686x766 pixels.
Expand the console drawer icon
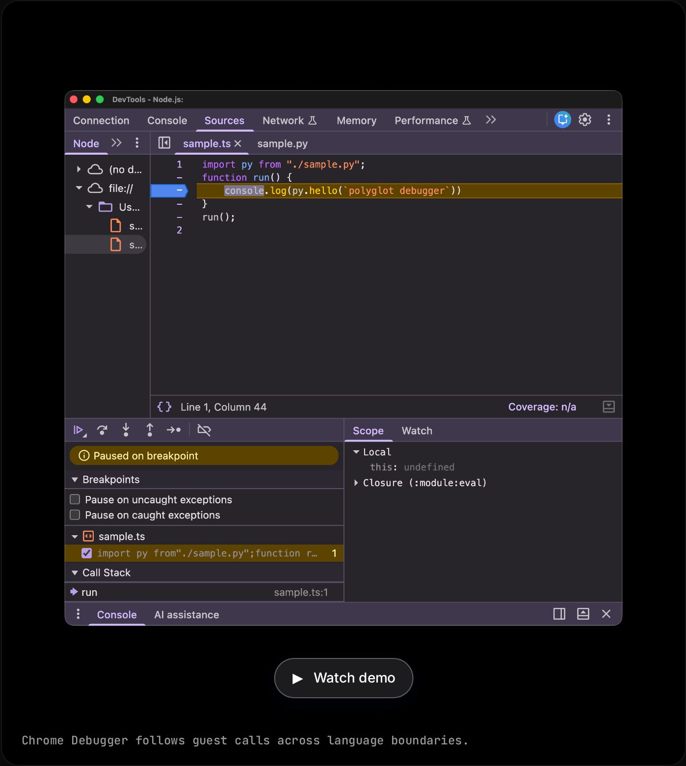(583, 614)
